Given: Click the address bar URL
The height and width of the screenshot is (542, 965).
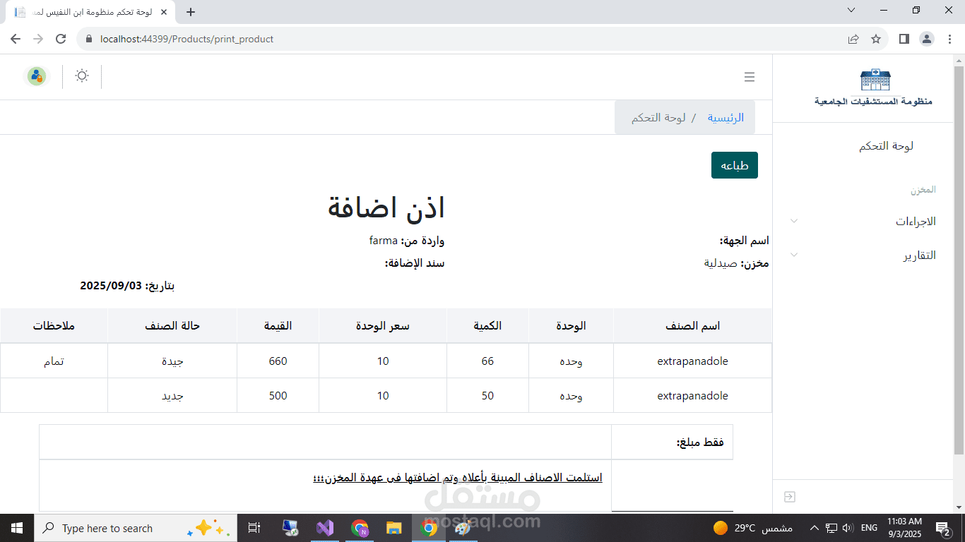Looking at the screenshot, I should 187,39.
